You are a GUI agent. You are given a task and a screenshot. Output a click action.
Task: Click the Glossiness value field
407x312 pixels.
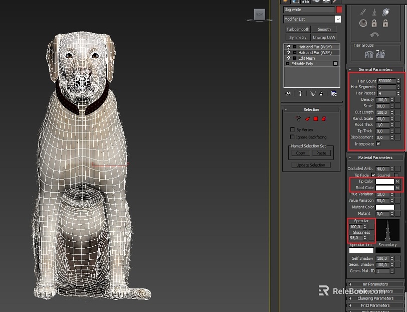356,238
